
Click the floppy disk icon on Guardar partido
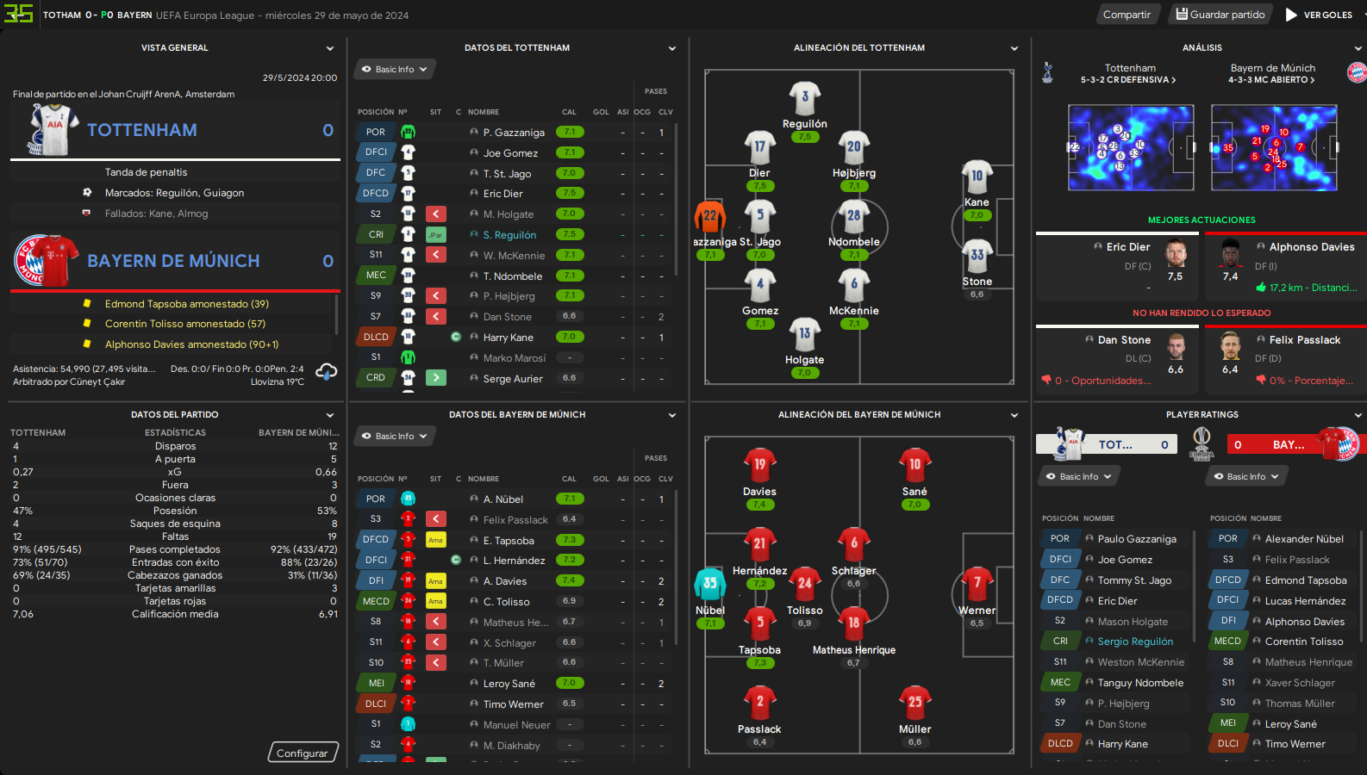point(1182,14)
